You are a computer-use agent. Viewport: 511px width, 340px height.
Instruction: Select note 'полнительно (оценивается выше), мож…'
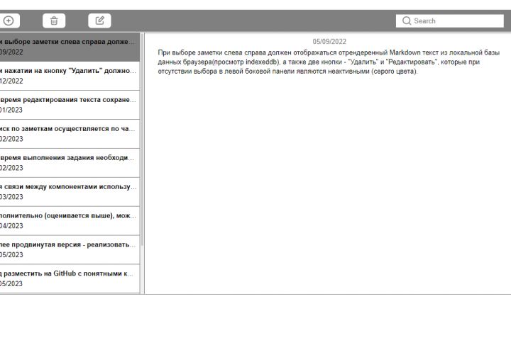point(70,220)
